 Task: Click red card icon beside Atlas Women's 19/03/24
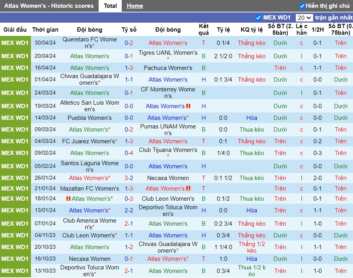click(188, 106)
